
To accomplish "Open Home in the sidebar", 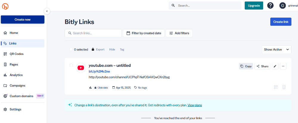I will coord(23,33).
